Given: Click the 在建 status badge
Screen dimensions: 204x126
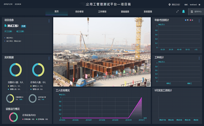Looking at the screenshot, I should [x=23, y=26].
